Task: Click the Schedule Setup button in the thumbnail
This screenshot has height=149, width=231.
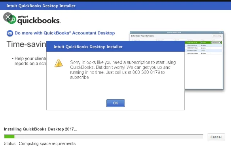Action: (x=217, y=36)
